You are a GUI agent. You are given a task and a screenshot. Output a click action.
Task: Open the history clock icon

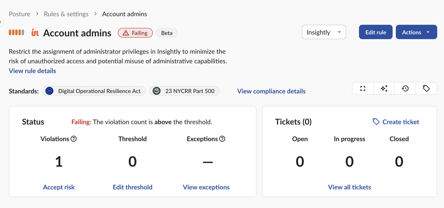405,89
